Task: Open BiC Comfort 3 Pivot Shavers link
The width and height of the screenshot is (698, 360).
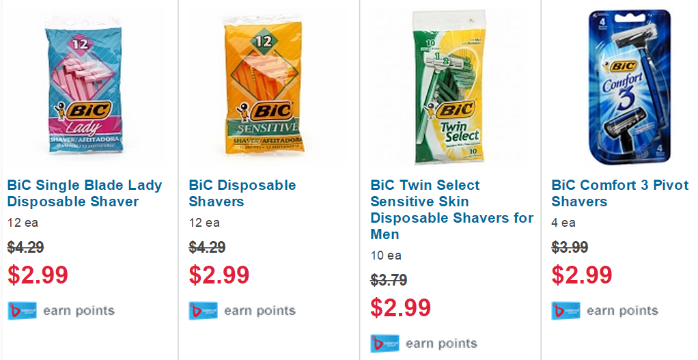Action: click(x=619, y=193)
